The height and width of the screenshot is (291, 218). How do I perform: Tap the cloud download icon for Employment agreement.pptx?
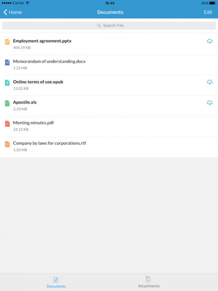210,42
